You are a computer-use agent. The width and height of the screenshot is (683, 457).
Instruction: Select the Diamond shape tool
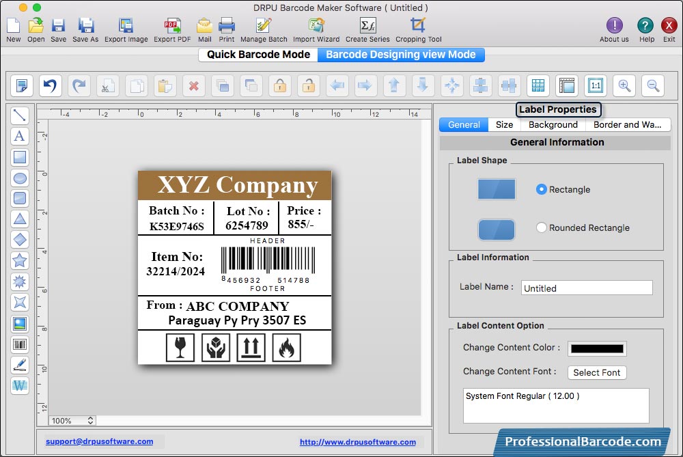20,240
